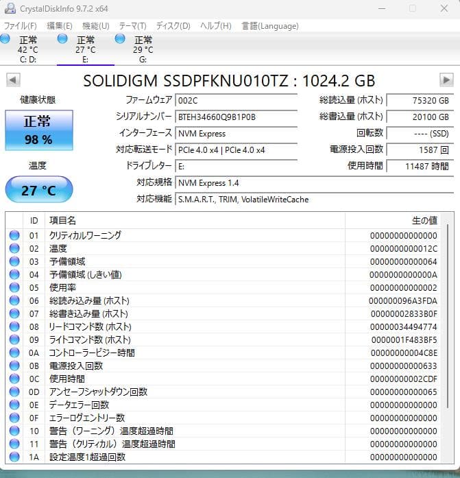Open the テーマ(T) menu
This screenshot has width=460, height=478.
[x=133, y=26]
